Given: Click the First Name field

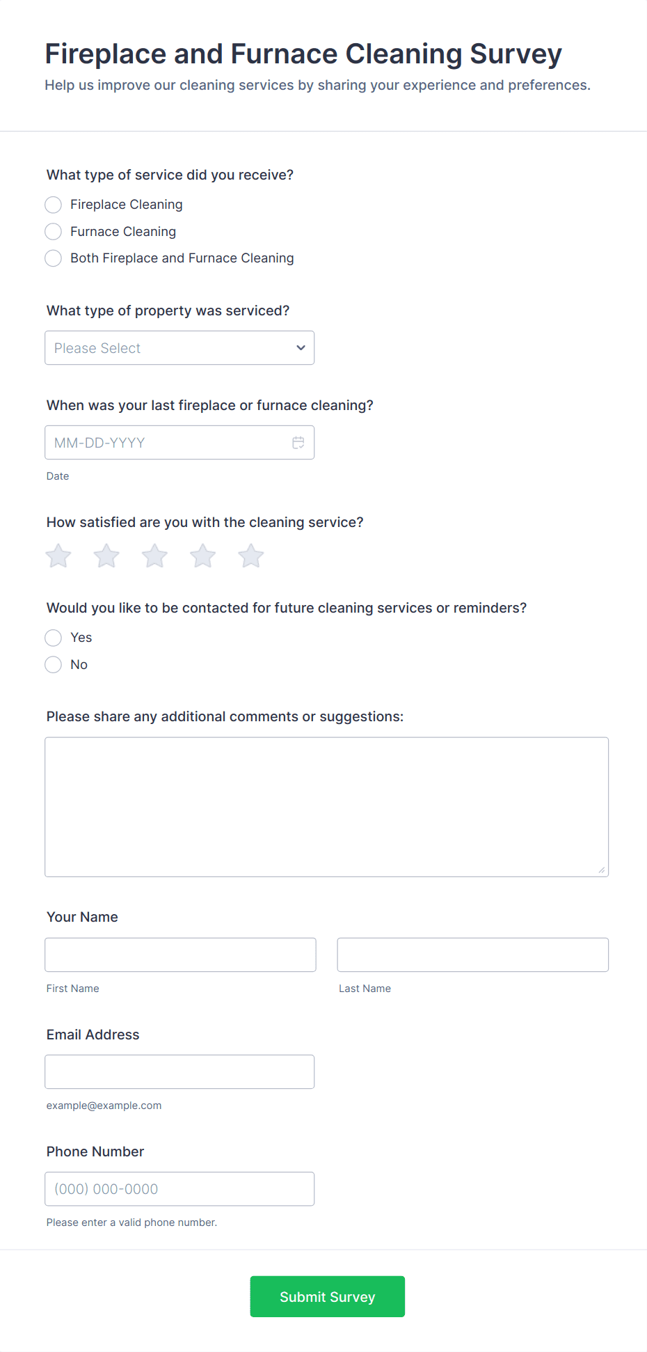Looking at the screenshot, I should click(x=180, y=954).
